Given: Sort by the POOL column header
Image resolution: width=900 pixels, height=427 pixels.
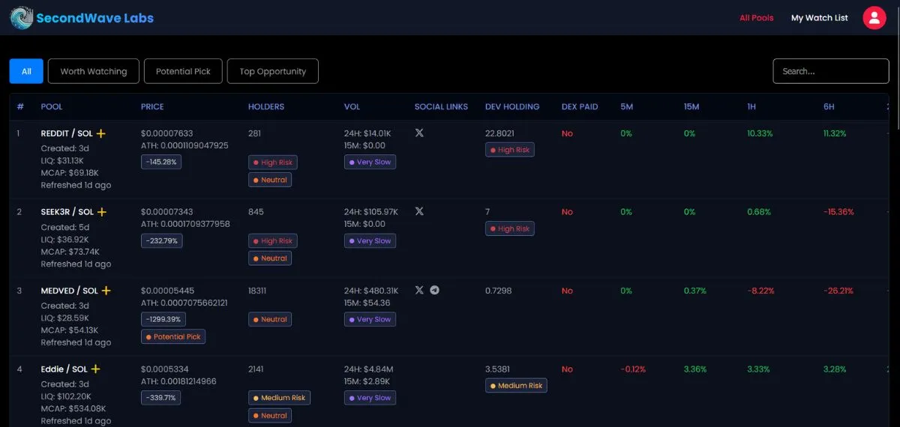Looking at the screenshot, I should click(x=52, y=106).
